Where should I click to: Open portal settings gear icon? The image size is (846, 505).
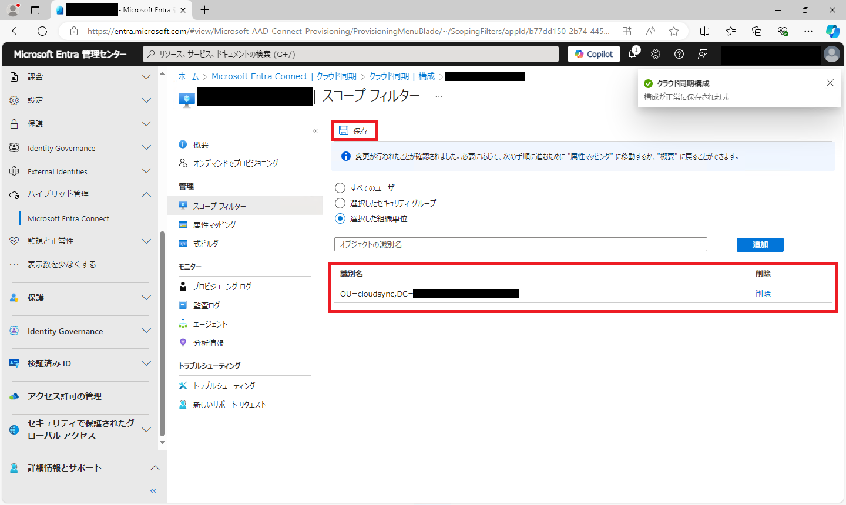click(656, 54)
